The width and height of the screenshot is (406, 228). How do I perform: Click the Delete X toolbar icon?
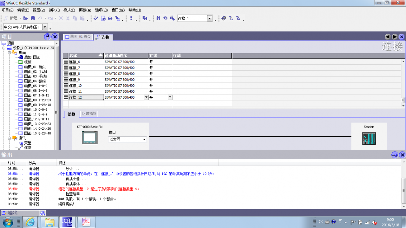[61, 18]
